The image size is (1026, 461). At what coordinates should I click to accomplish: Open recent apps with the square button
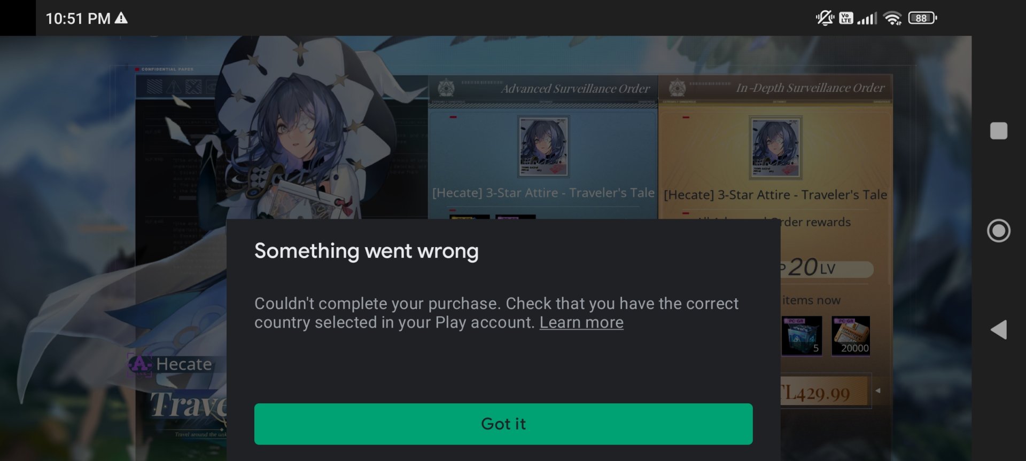click(x=998, y=131)
